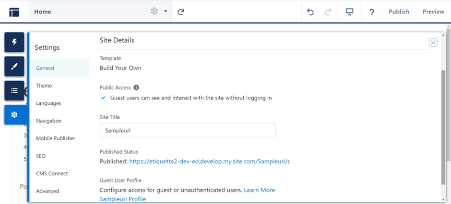Publish the site
The width and height of the screenshot is (451, 204).
[x=399, y=12]
